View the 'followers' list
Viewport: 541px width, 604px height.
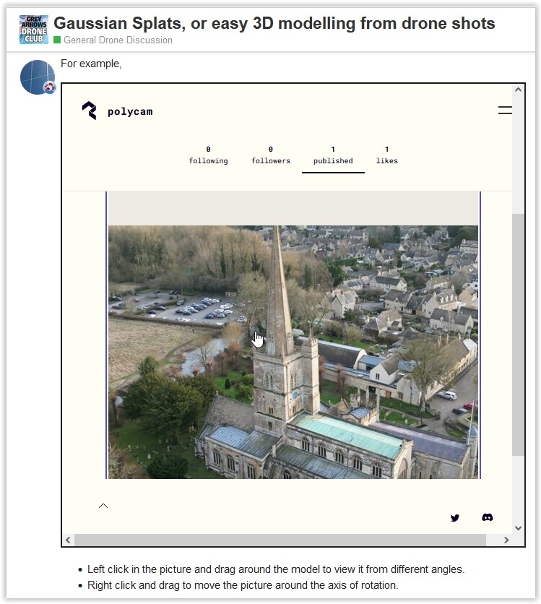coord(271,155)
